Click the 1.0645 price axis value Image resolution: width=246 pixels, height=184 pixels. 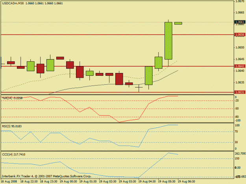(240, 59)
